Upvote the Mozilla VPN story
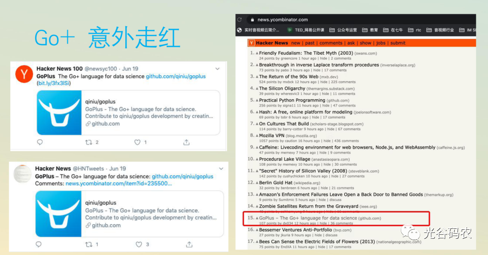This screenshot has width=488, height=255. tap(257, 136)
